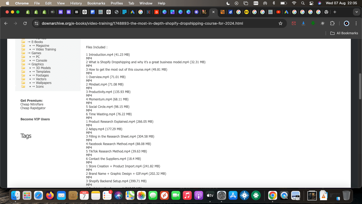Close the current downarchive tab
This screenshot has width=362, height=204.
pyautogui.click(x=213, y=12)
